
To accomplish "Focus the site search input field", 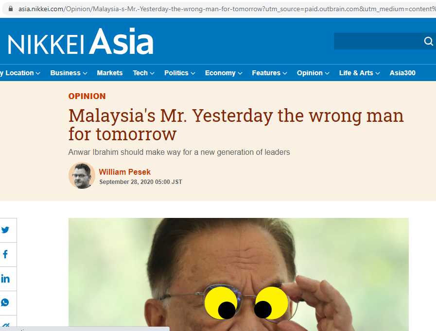I will coord(378,41).
